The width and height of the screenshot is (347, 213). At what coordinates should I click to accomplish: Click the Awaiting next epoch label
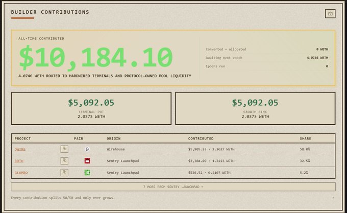(224, 58)
